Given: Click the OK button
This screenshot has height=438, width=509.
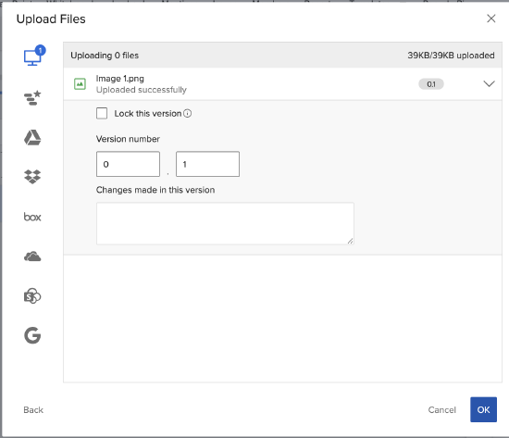Looking at the screenshot, I should tap(483, 409).
